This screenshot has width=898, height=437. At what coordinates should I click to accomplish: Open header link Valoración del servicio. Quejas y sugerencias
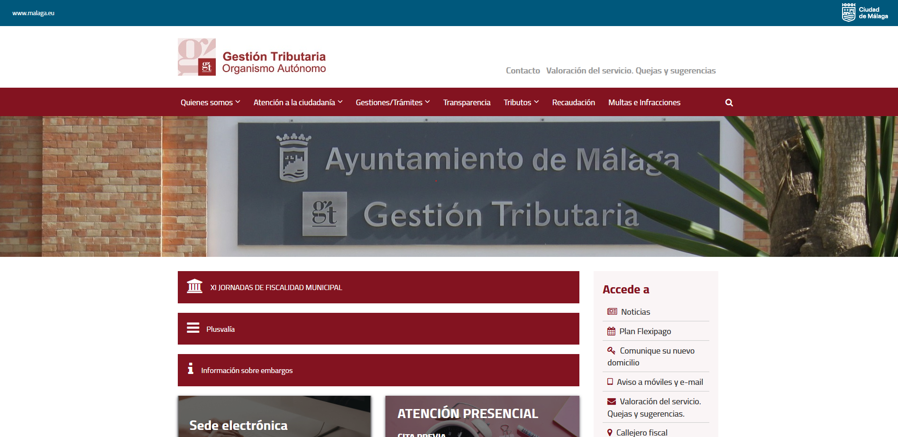click(x=631, y=71)
